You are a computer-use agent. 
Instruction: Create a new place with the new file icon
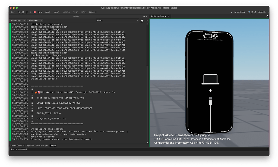(19, 12)
